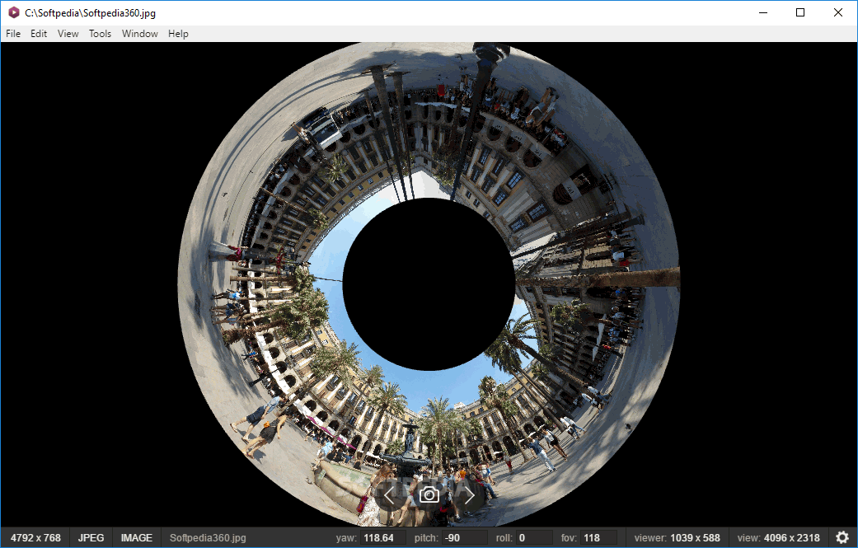858x548 pixels.
Task: Minimize the application window
Action: coord(763,12)
